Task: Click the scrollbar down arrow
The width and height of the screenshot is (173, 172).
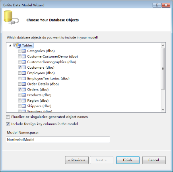Action: click(x=163, y=110)
